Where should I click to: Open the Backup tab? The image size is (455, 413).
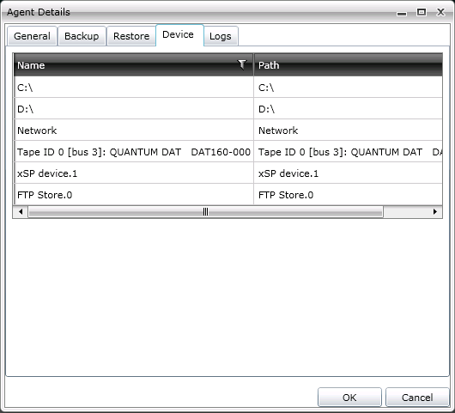(82, 36)
